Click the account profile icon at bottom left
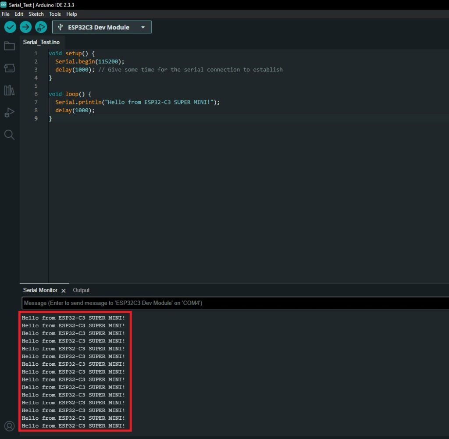Screen dimensions: 449x439 (9, 426)
